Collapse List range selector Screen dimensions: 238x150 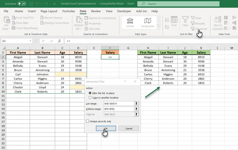pos(136,104)
